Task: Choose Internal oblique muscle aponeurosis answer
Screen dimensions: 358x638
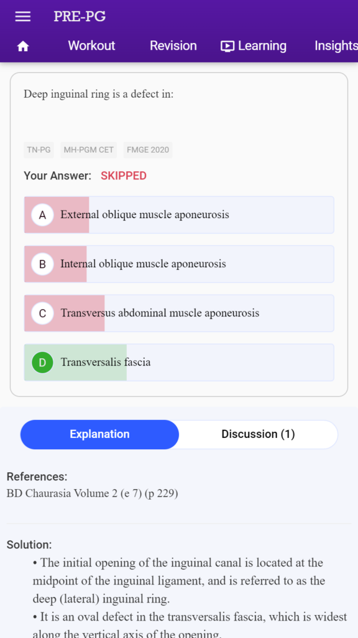Action: point(179,264)
